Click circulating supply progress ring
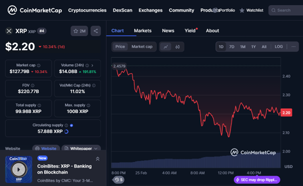 (66, 132)
